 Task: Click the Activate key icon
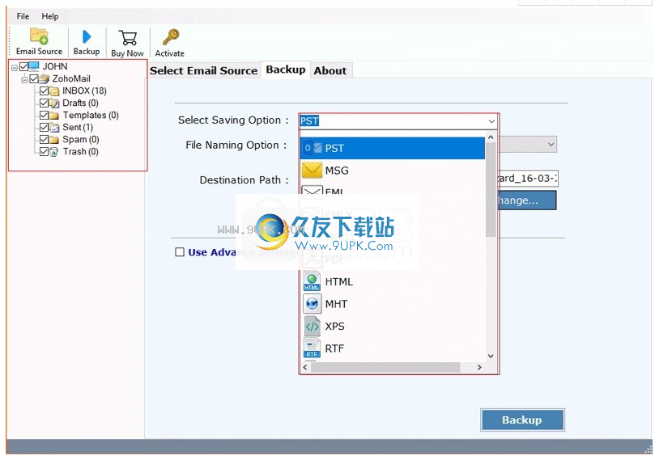pos(171,37)
